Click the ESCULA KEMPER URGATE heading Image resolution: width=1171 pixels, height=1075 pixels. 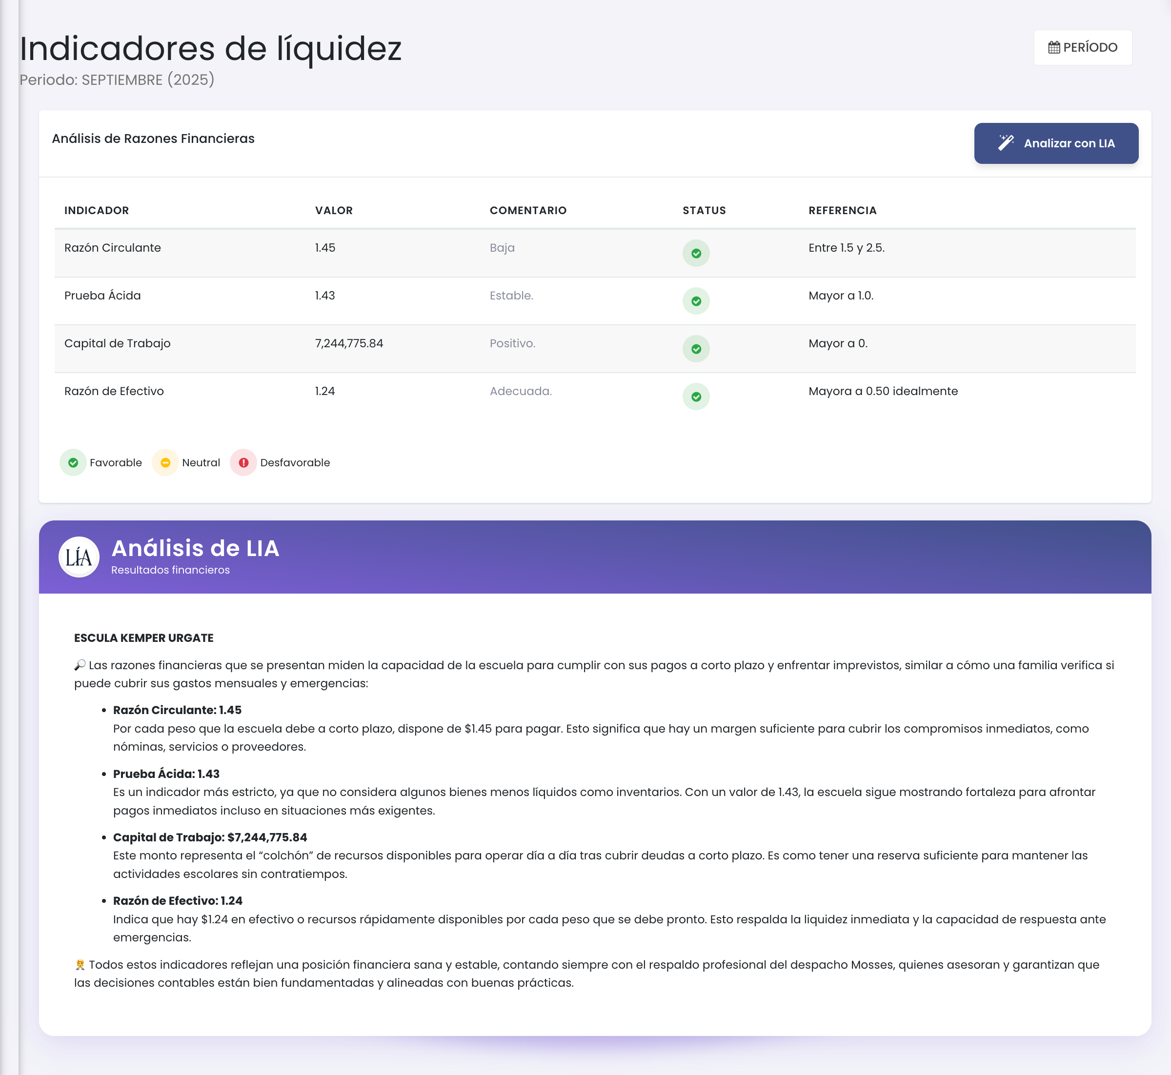click(x=143, y=637)
